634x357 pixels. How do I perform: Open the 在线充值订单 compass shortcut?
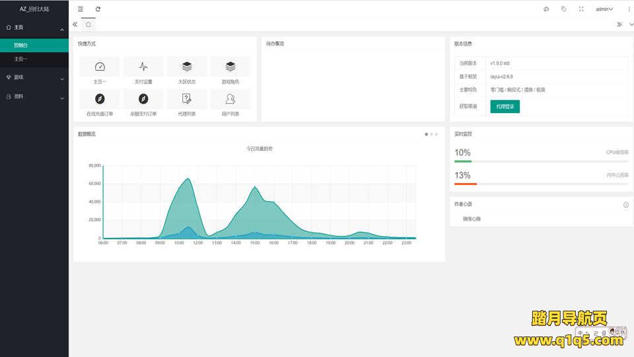click(100, 99)
